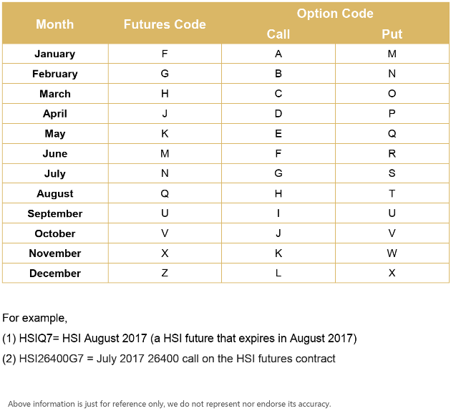Click the Futures Code column header
This screenshot has width=451, height=411.
pyautogui.click(x=165, y=24)
